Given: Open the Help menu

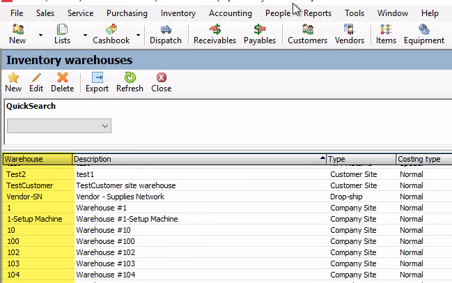Looking at the screenshot, I should click(430, 13).
